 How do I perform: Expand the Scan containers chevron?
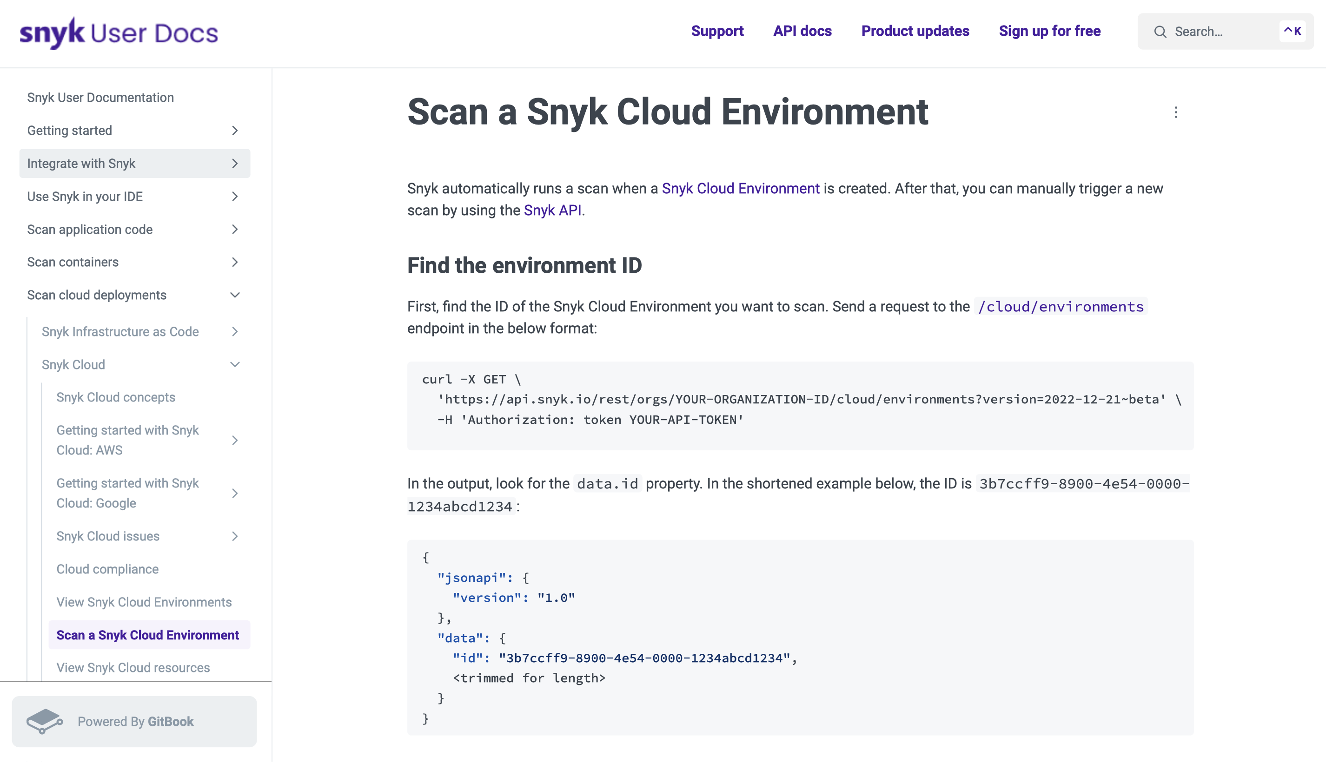[x=234, y=262]
